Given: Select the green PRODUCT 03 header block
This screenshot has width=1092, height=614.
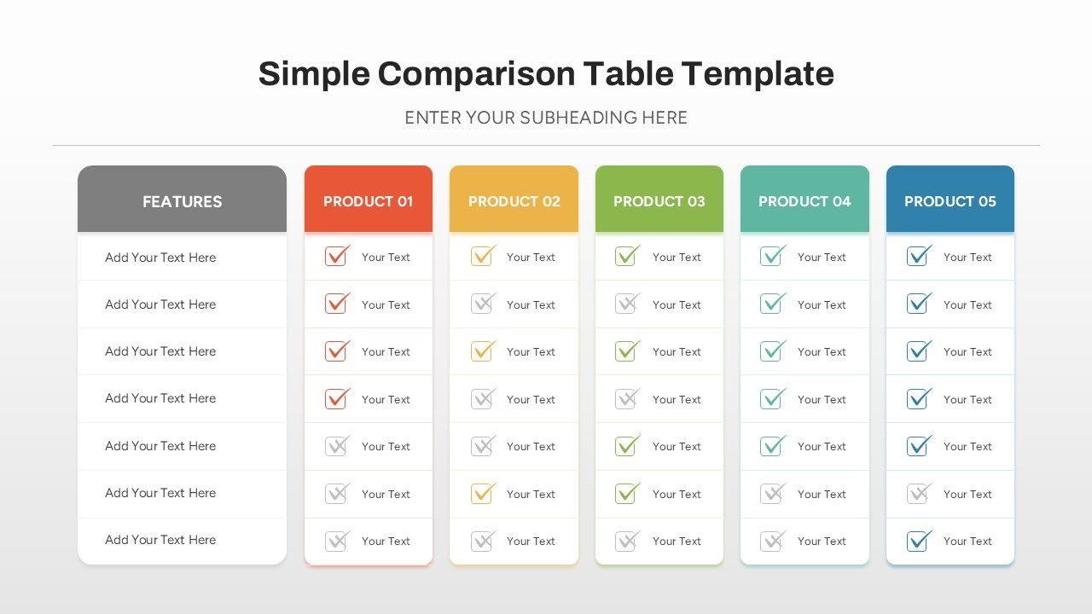Looking at the screenshot, I should pos(659,201).
